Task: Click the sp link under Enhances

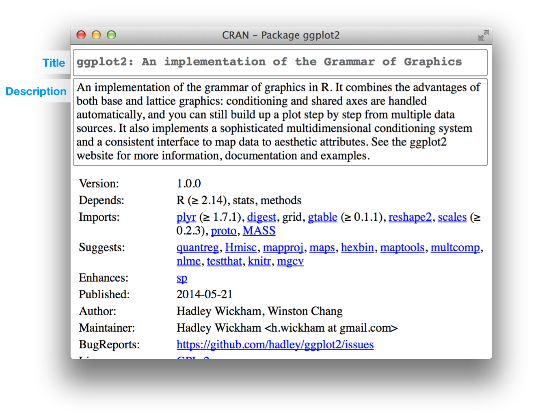Action: (x=182, y=278)
